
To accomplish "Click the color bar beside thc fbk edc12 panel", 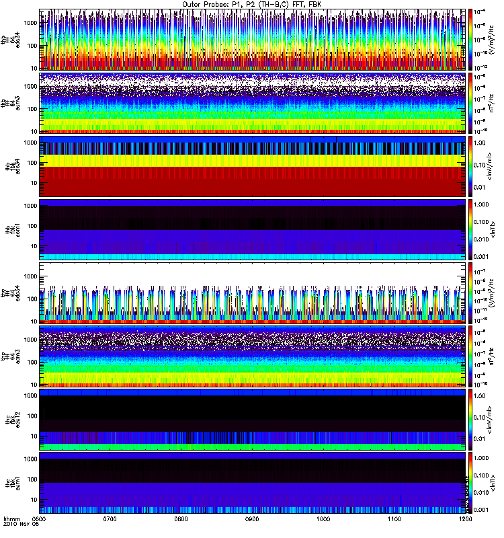I will coord(470,419).
